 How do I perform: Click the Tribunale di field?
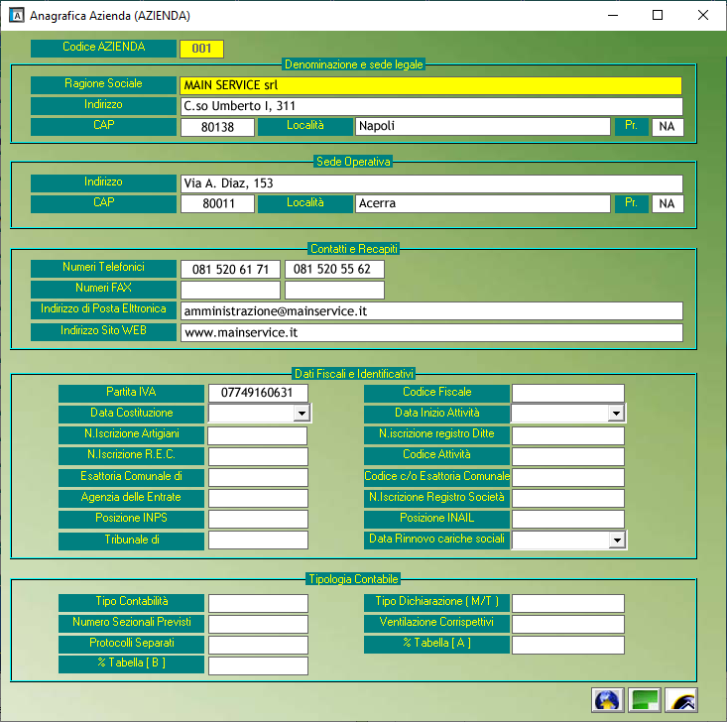click(x=258, y=540)
